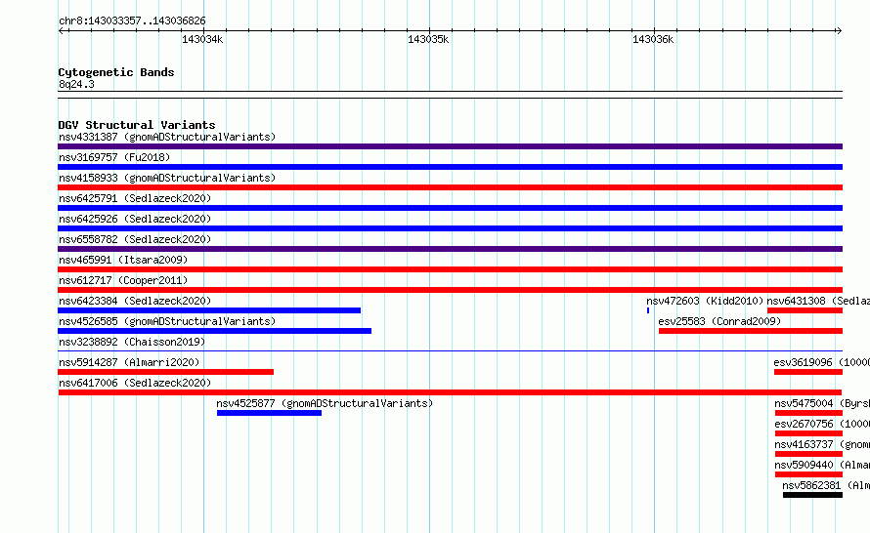The image size is (870, 533).
Task: Click the red bar under esv3619096
Action: point(808,372)
